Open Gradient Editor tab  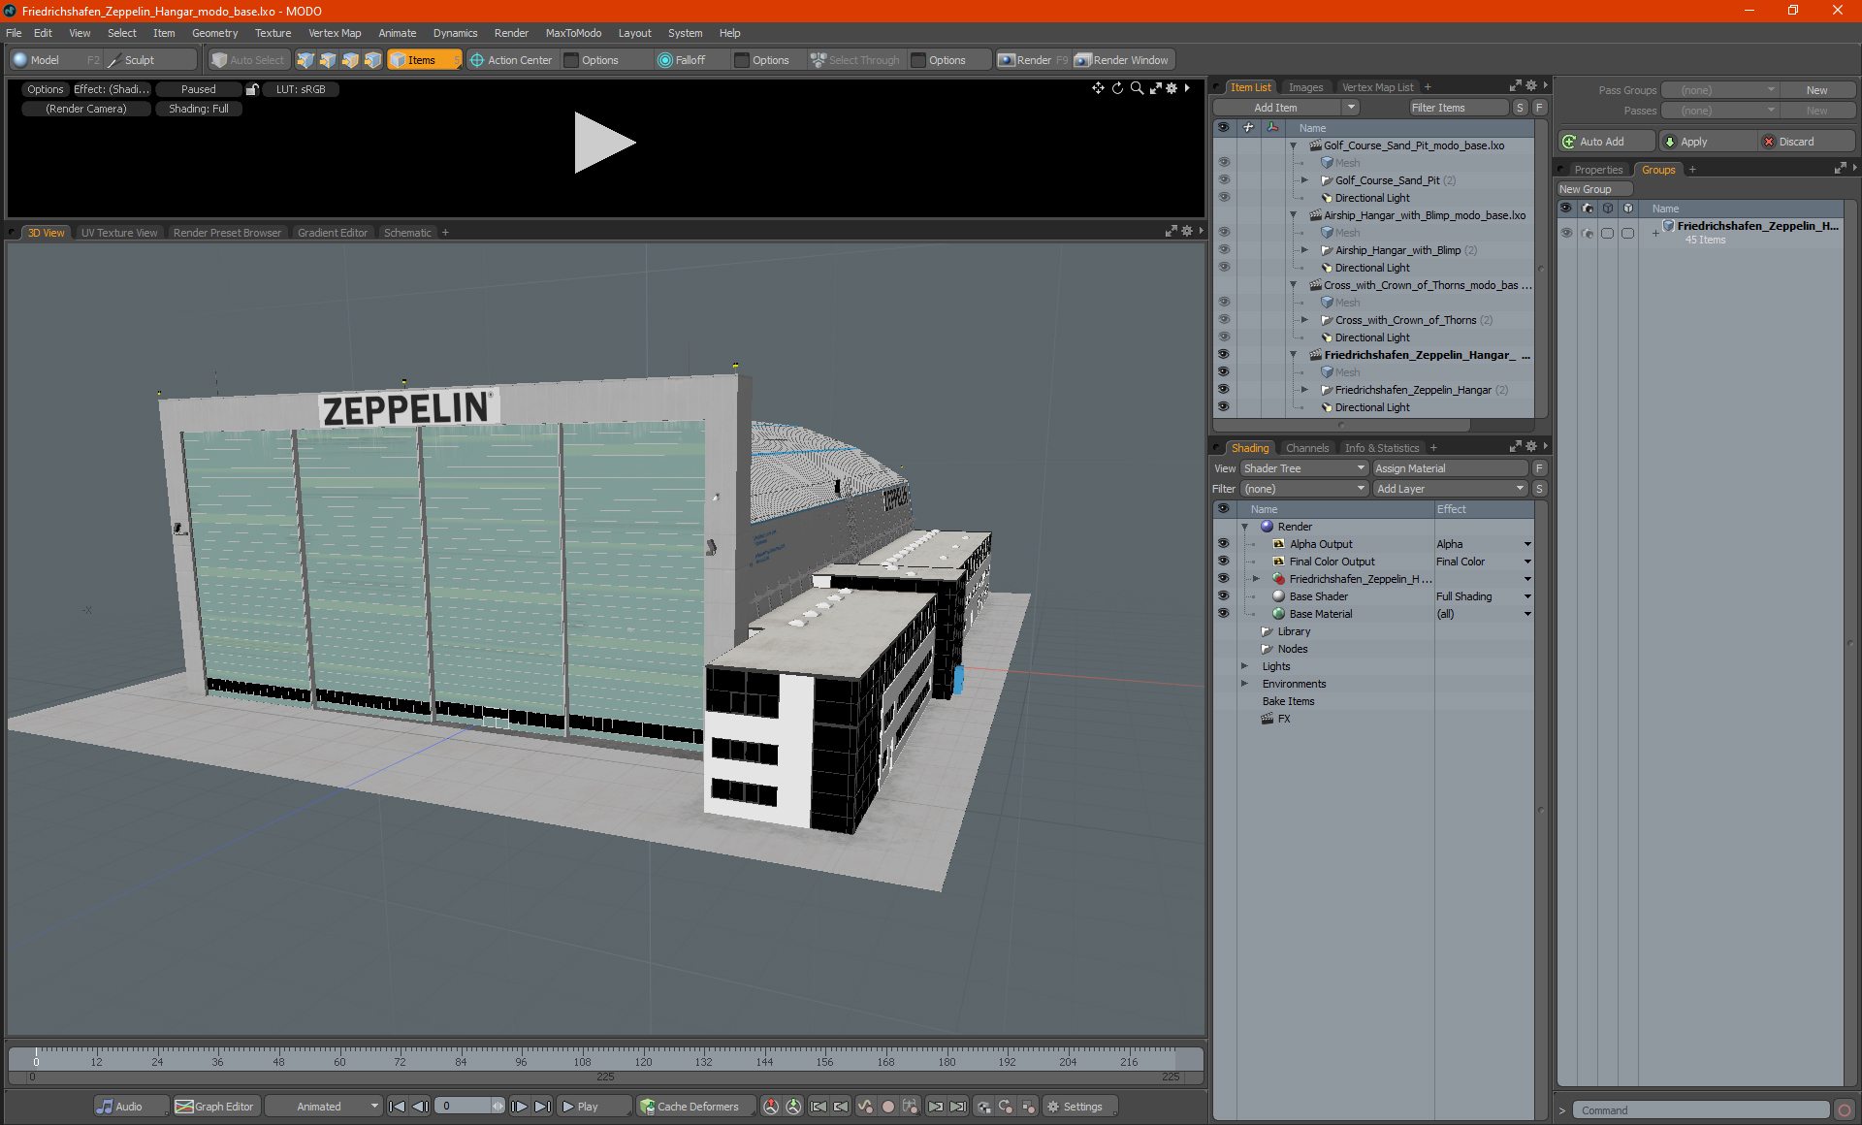pyautogui.click(x=333, y=233)
